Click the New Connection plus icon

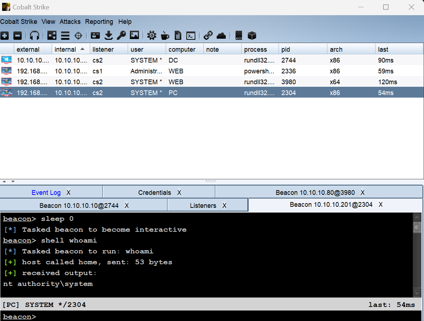click(x=5, y=35)
